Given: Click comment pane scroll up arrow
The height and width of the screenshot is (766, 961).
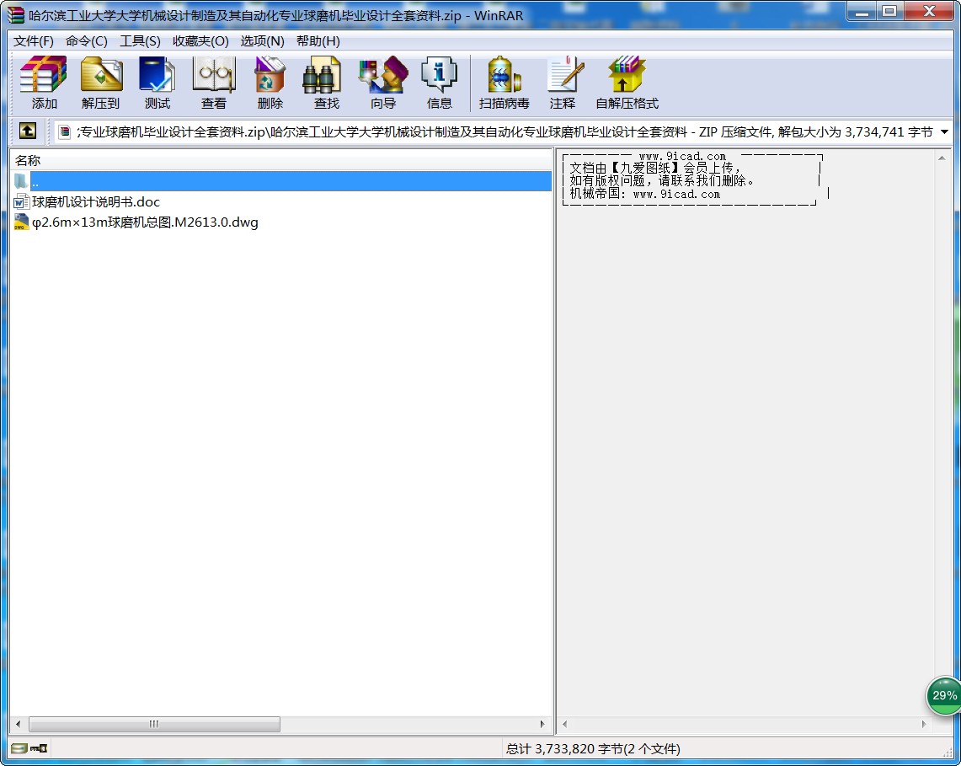Looking at the screenshot, I should click(942, 158).
